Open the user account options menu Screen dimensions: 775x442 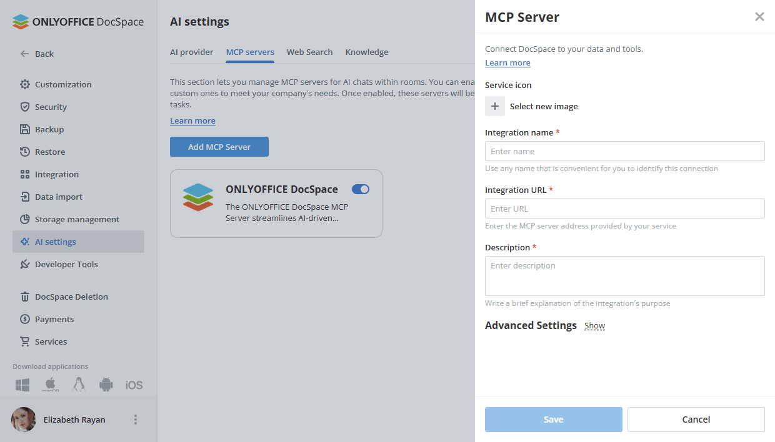pyautogui.click(x=135, y=420)
